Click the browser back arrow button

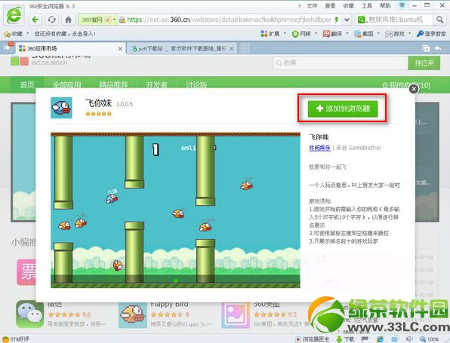tap(35, 20)
